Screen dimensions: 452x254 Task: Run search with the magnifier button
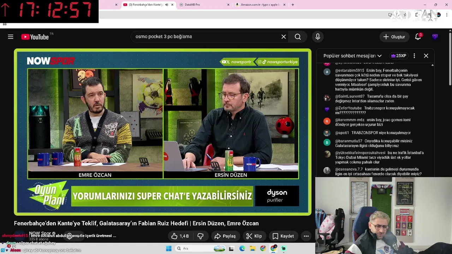(298, 37)
